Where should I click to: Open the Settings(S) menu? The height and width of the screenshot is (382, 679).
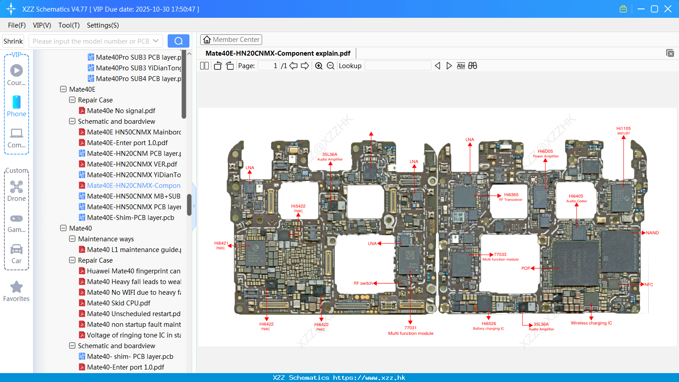coord(103,25)
